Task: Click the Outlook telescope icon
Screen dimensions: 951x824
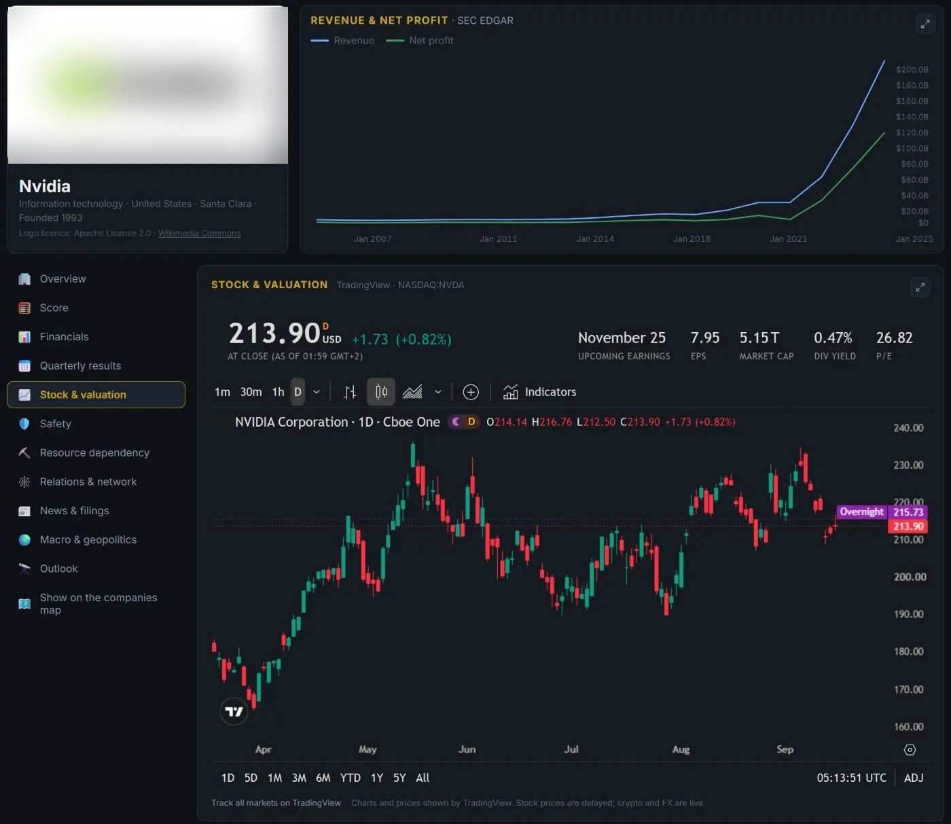Action: pyautogui.click(x=24, y=569)
